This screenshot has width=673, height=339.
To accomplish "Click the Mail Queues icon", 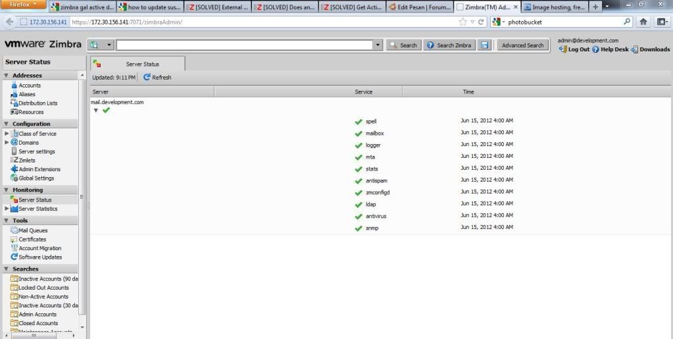I will click(14, 230).
